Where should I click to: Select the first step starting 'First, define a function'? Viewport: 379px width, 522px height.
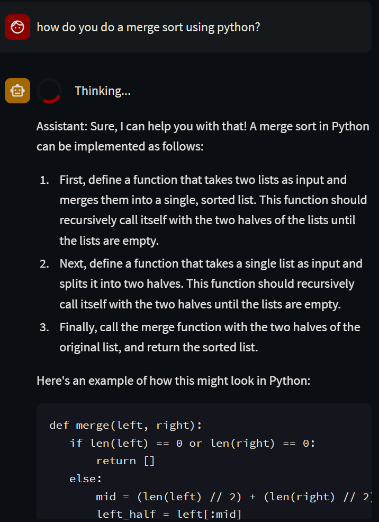pyautogui.click(x=213, y=210)
